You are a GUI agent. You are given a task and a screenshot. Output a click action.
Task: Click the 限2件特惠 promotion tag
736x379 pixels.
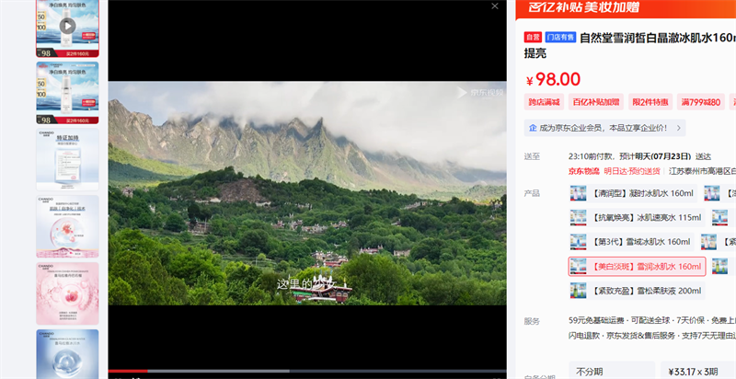(650, 102)
